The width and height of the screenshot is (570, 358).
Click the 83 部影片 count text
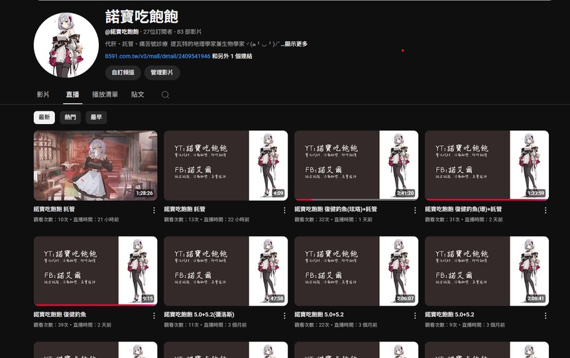coord(189,32)
